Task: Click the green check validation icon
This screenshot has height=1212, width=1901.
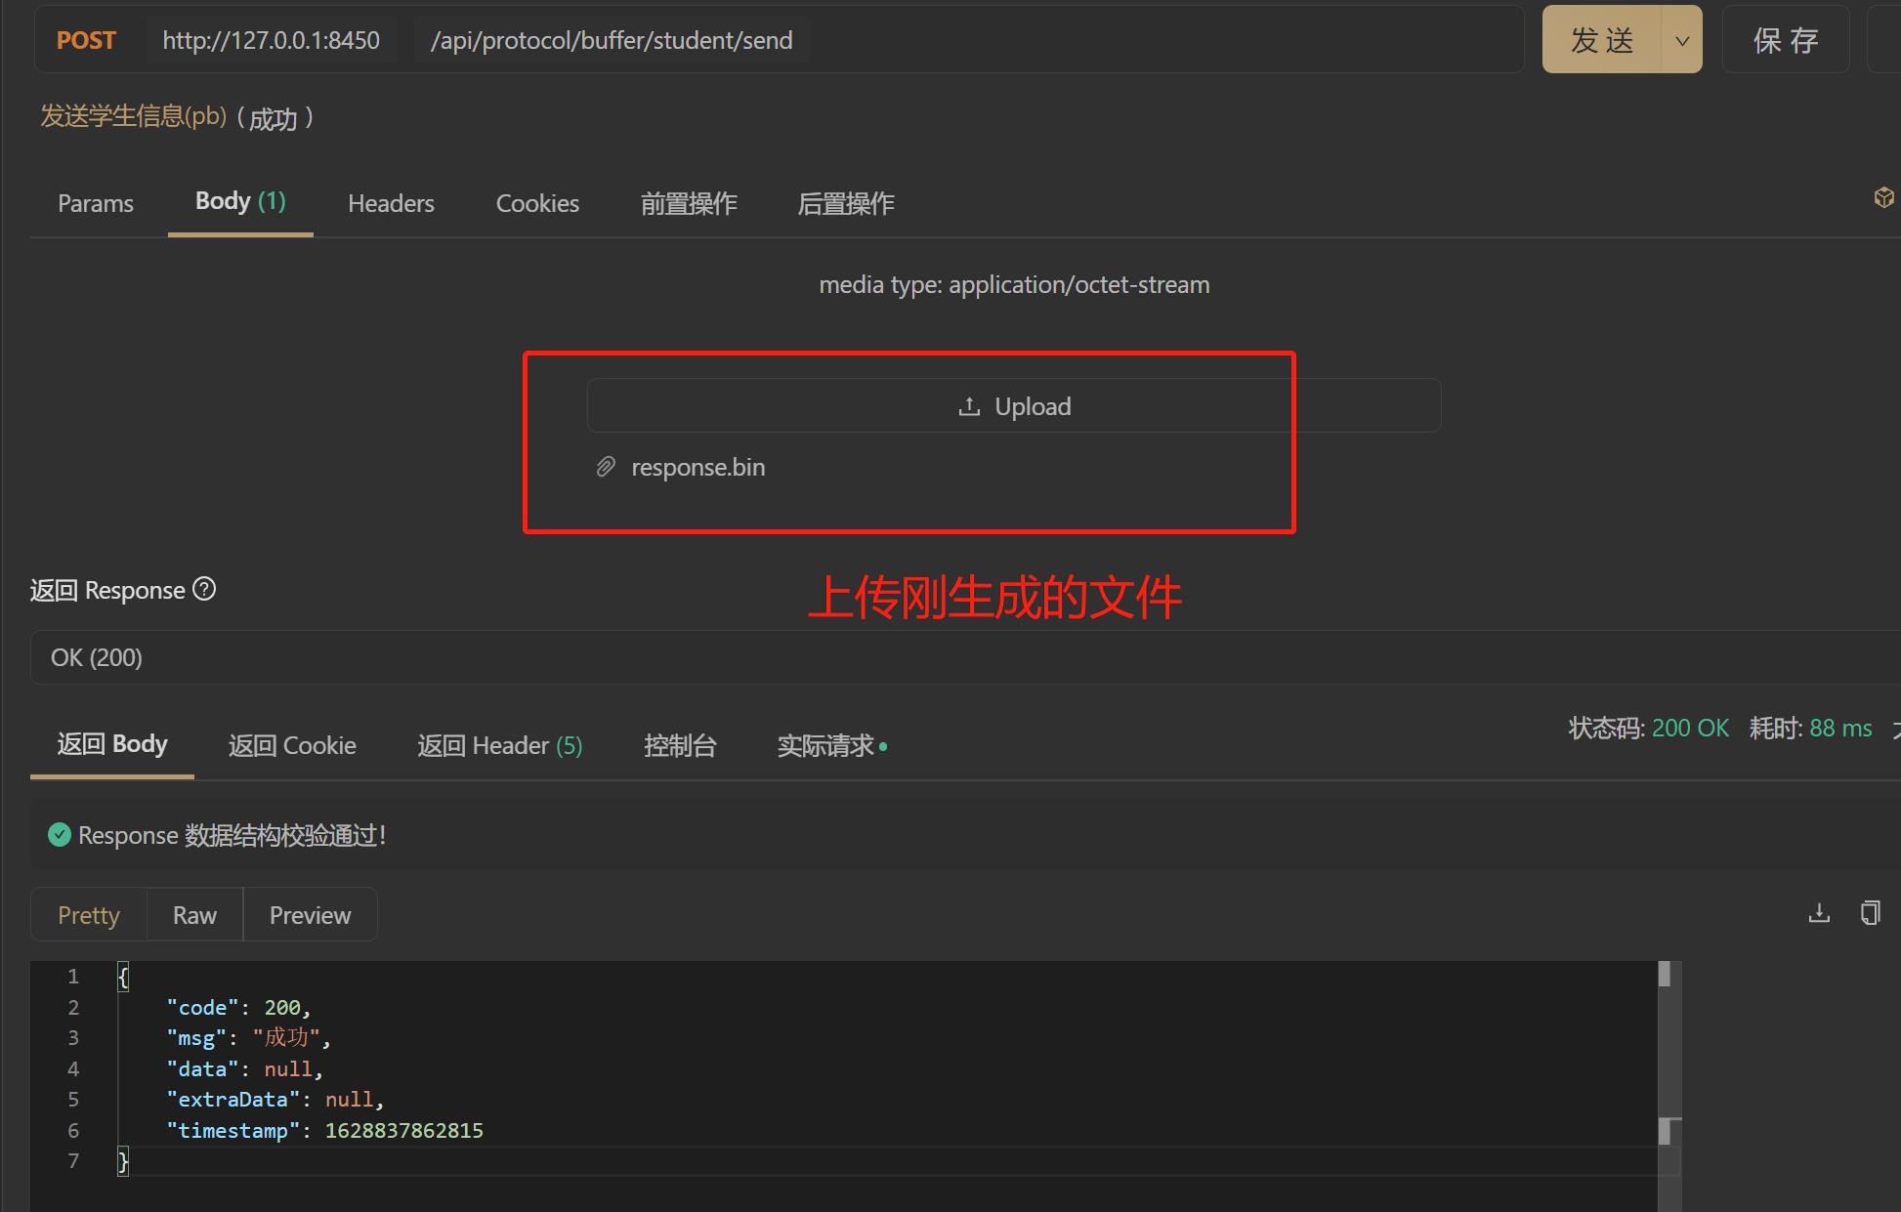Action: click(x=60, y=835)
